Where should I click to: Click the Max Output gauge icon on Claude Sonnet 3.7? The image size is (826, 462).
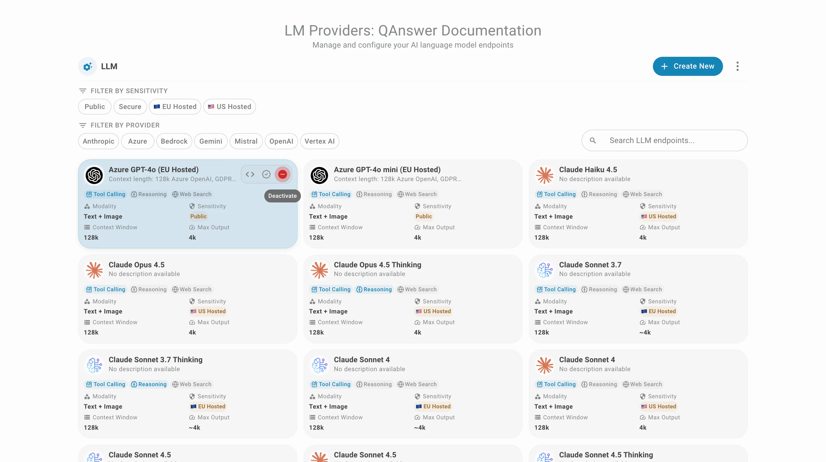point(642,322)
